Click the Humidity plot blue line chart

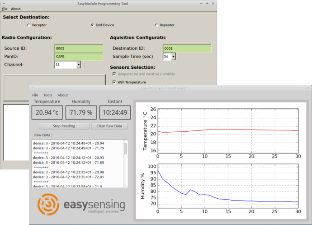pos(228,186)
